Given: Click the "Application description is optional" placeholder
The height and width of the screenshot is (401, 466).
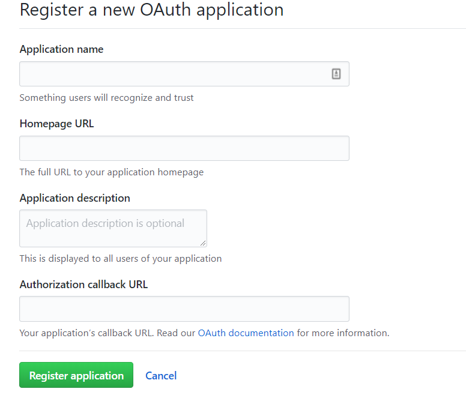Looking at the screenshot, I should [105, 223].
